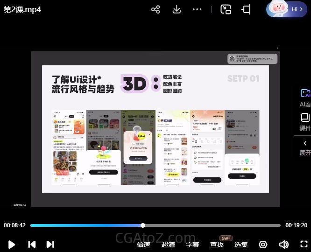Image resolution: width=311 pixels, height=252 pixels.
Task: Share the video using the share icon
Action: 156,9
